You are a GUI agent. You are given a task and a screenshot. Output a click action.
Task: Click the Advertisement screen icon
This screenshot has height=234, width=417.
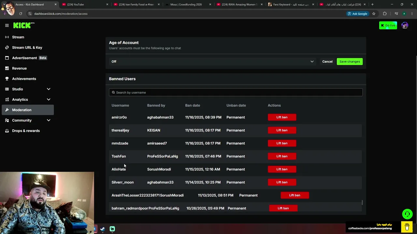[x=7, y=58]
